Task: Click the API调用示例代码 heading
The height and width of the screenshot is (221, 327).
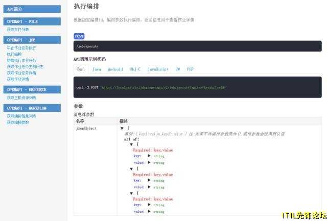Action: tap(90, 59)
